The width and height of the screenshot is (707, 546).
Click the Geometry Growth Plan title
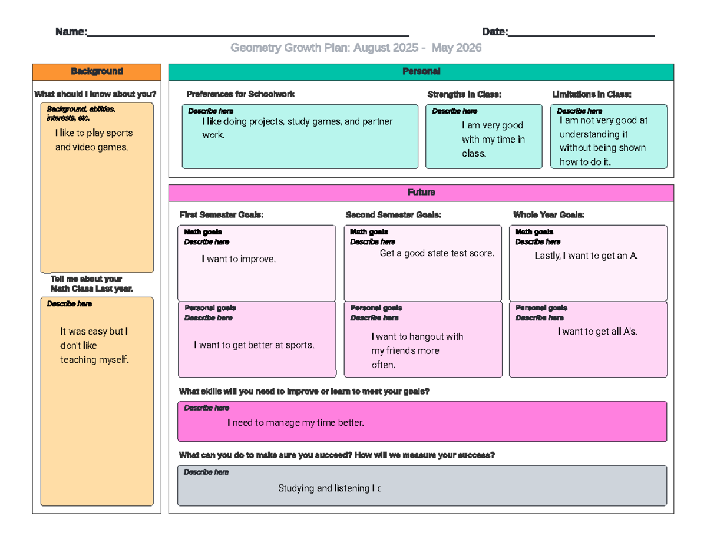coord(356,48)
